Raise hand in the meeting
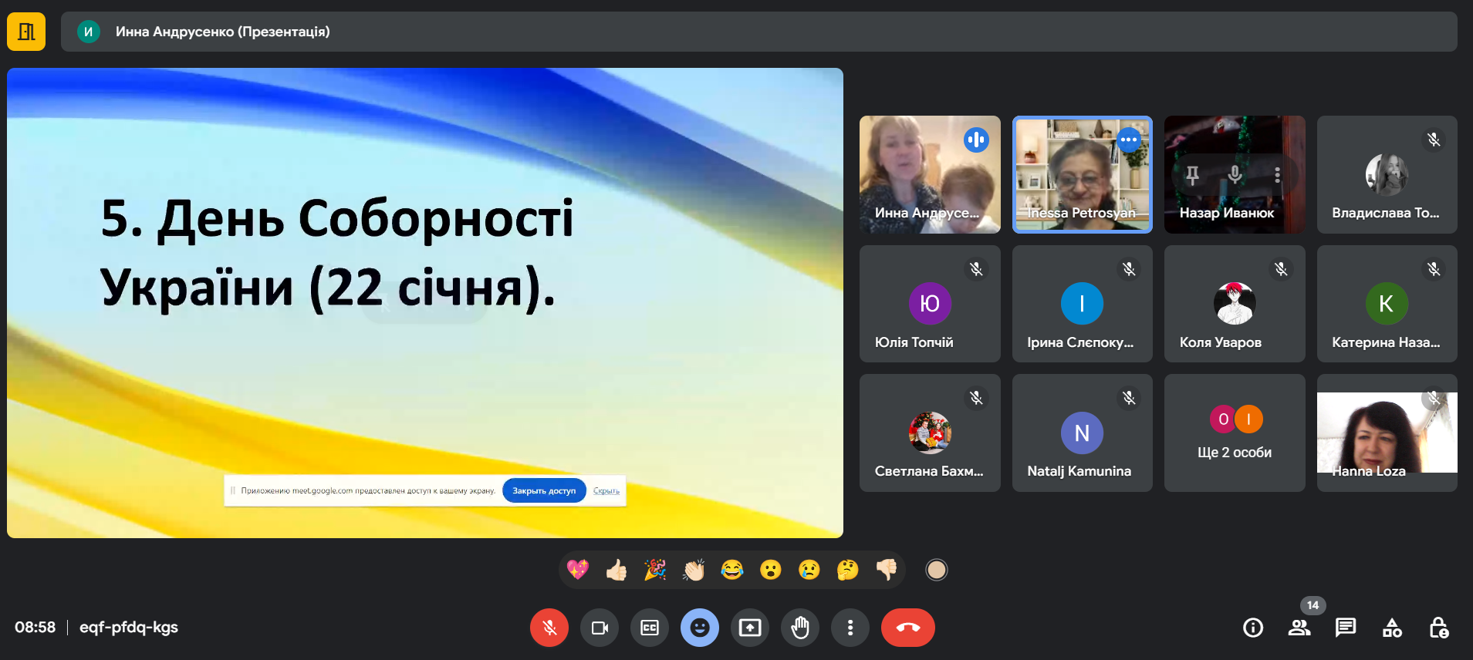1473x660 pixels. point(800,628)
